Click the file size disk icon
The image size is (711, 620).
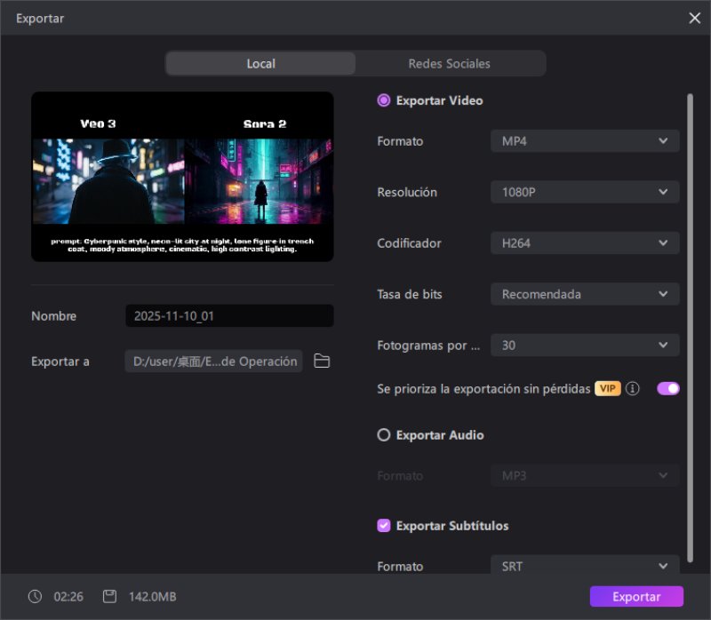(x=109, y=597)
